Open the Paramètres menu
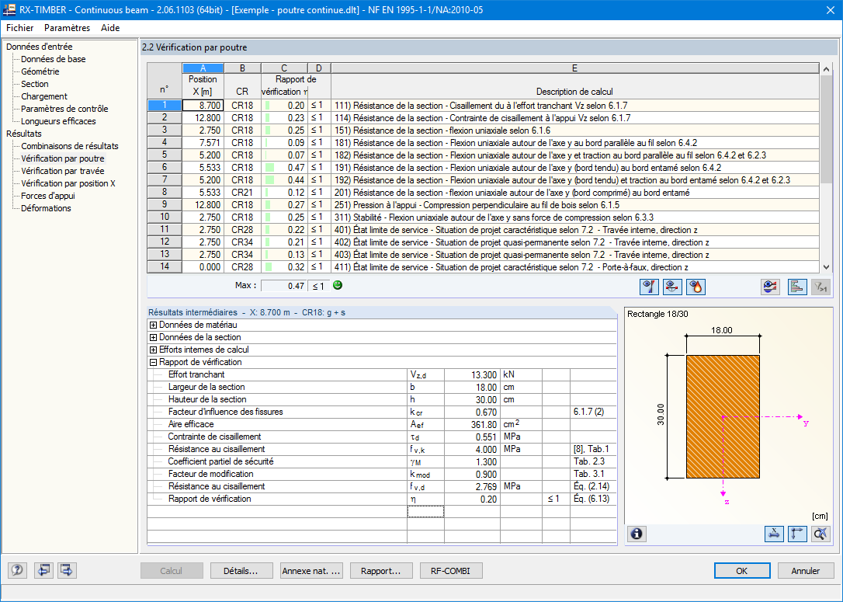The image size is (843, 602). coord(68,28)
